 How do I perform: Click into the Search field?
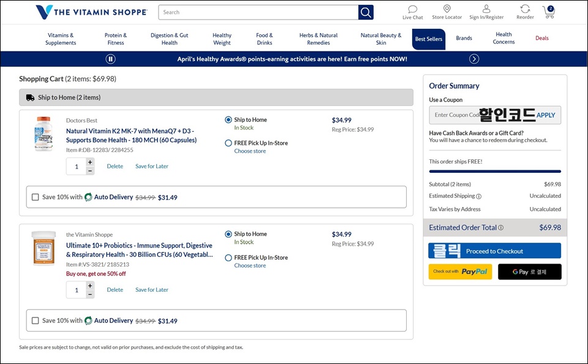[x=258, y=12]
